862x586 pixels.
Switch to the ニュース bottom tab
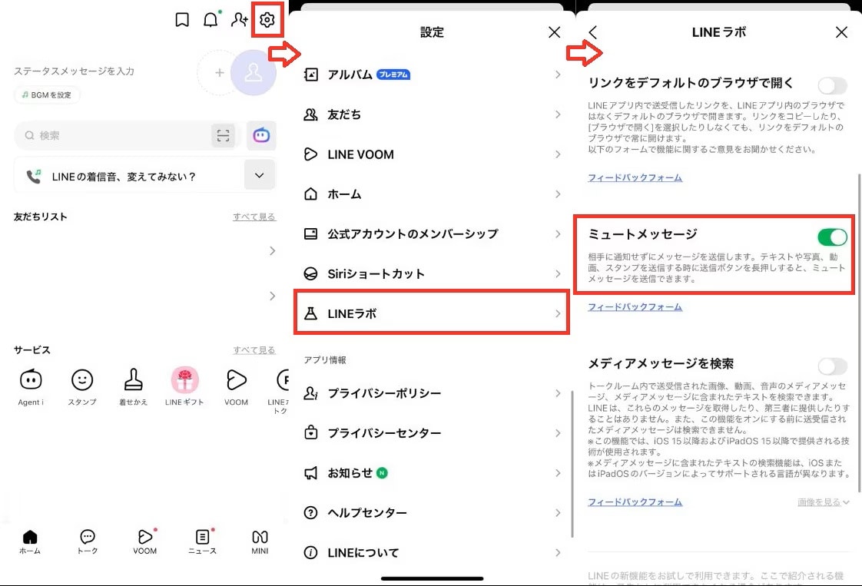pyautogui.click(x=202, y=542)
